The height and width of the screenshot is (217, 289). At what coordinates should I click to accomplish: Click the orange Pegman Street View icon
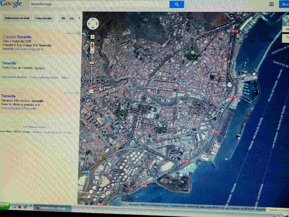pyautogui.click(x=92, y=46)
